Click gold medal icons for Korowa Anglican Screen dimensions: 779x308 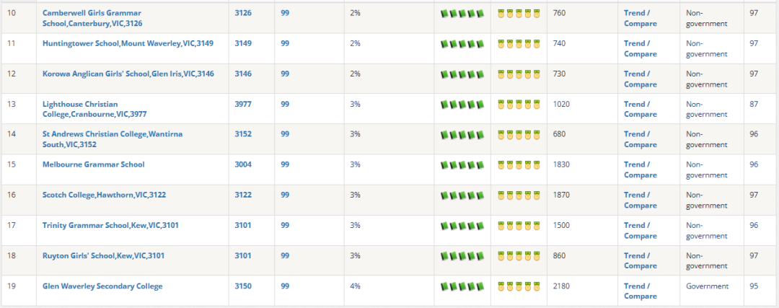[x=519, y=74]
